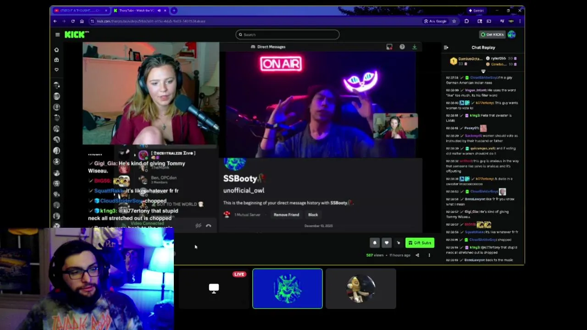The width and height of the screenshot is (587, 330).
Task: Click the Gift Subs button
Action: click(x=420, y=243)
